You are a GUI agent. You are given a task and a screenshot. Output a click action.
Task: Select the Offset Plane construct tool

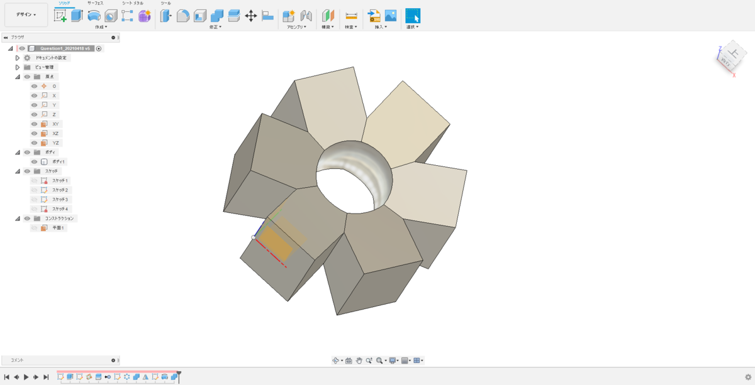[x=328, y=16]
